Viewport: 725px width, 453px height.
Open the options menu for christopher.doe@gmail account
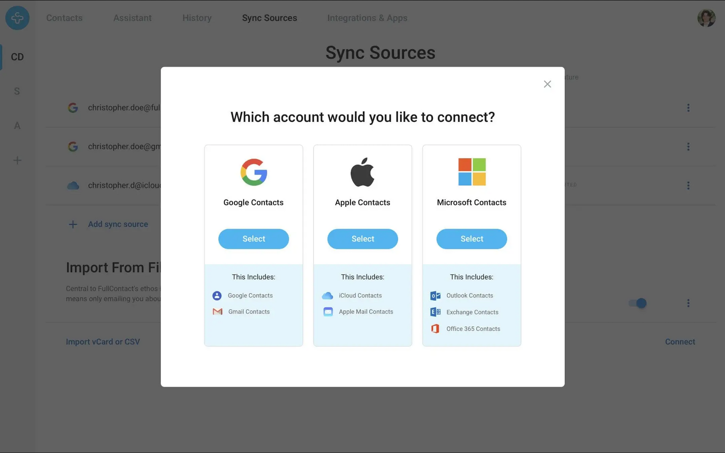point(688,146)
